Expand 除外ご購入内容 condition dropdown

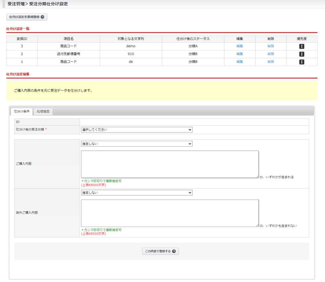(136, 193)
